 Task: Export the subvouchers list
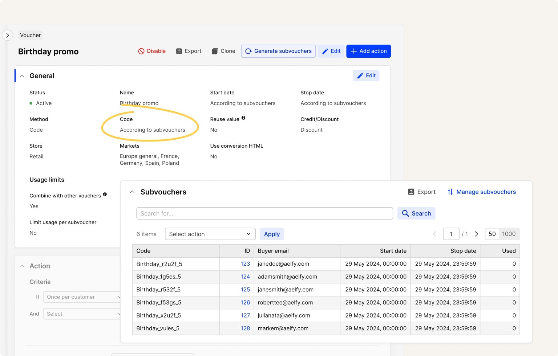(x=421, y=192)
